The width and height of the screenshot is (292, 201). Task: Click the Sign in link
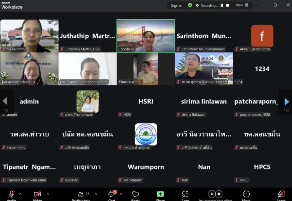coord(176,5)
